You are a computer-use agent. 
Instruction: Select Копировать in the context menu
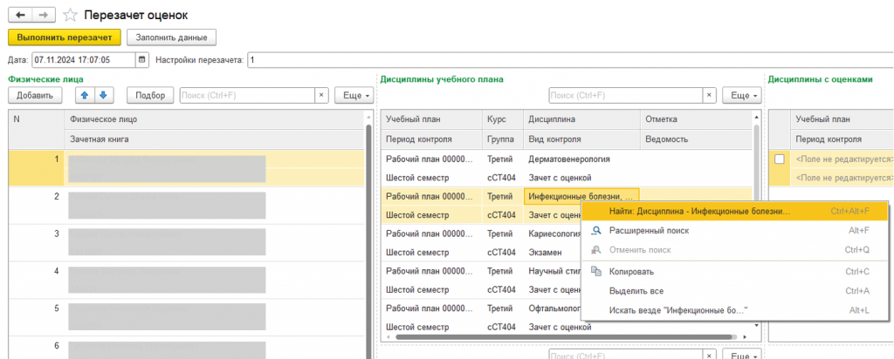[x=631, y=271]
